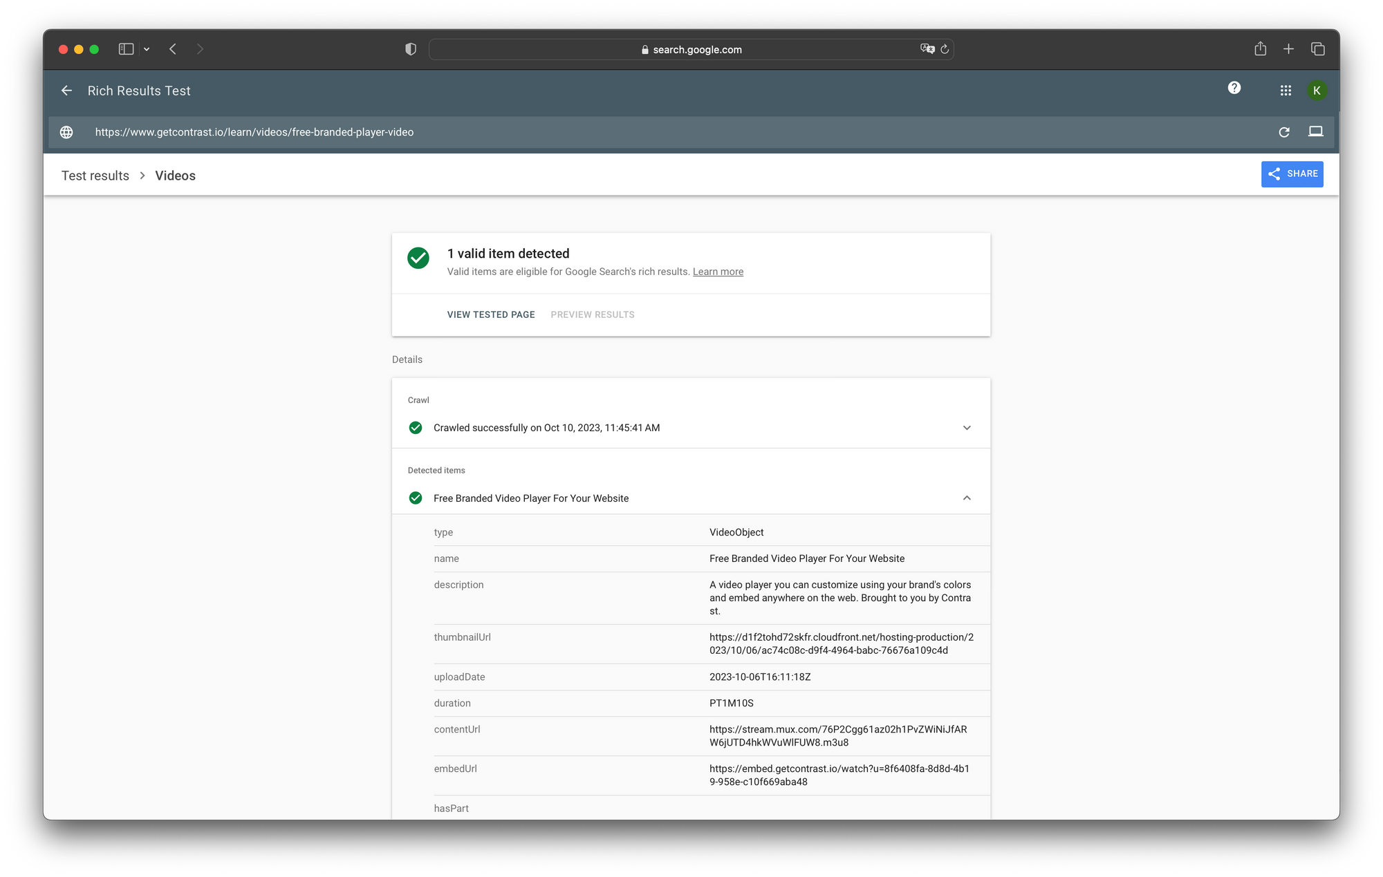This screenshot has height=877, width=1383.
Task: Click the translate icon in address bar
Action: click(927, 49)
